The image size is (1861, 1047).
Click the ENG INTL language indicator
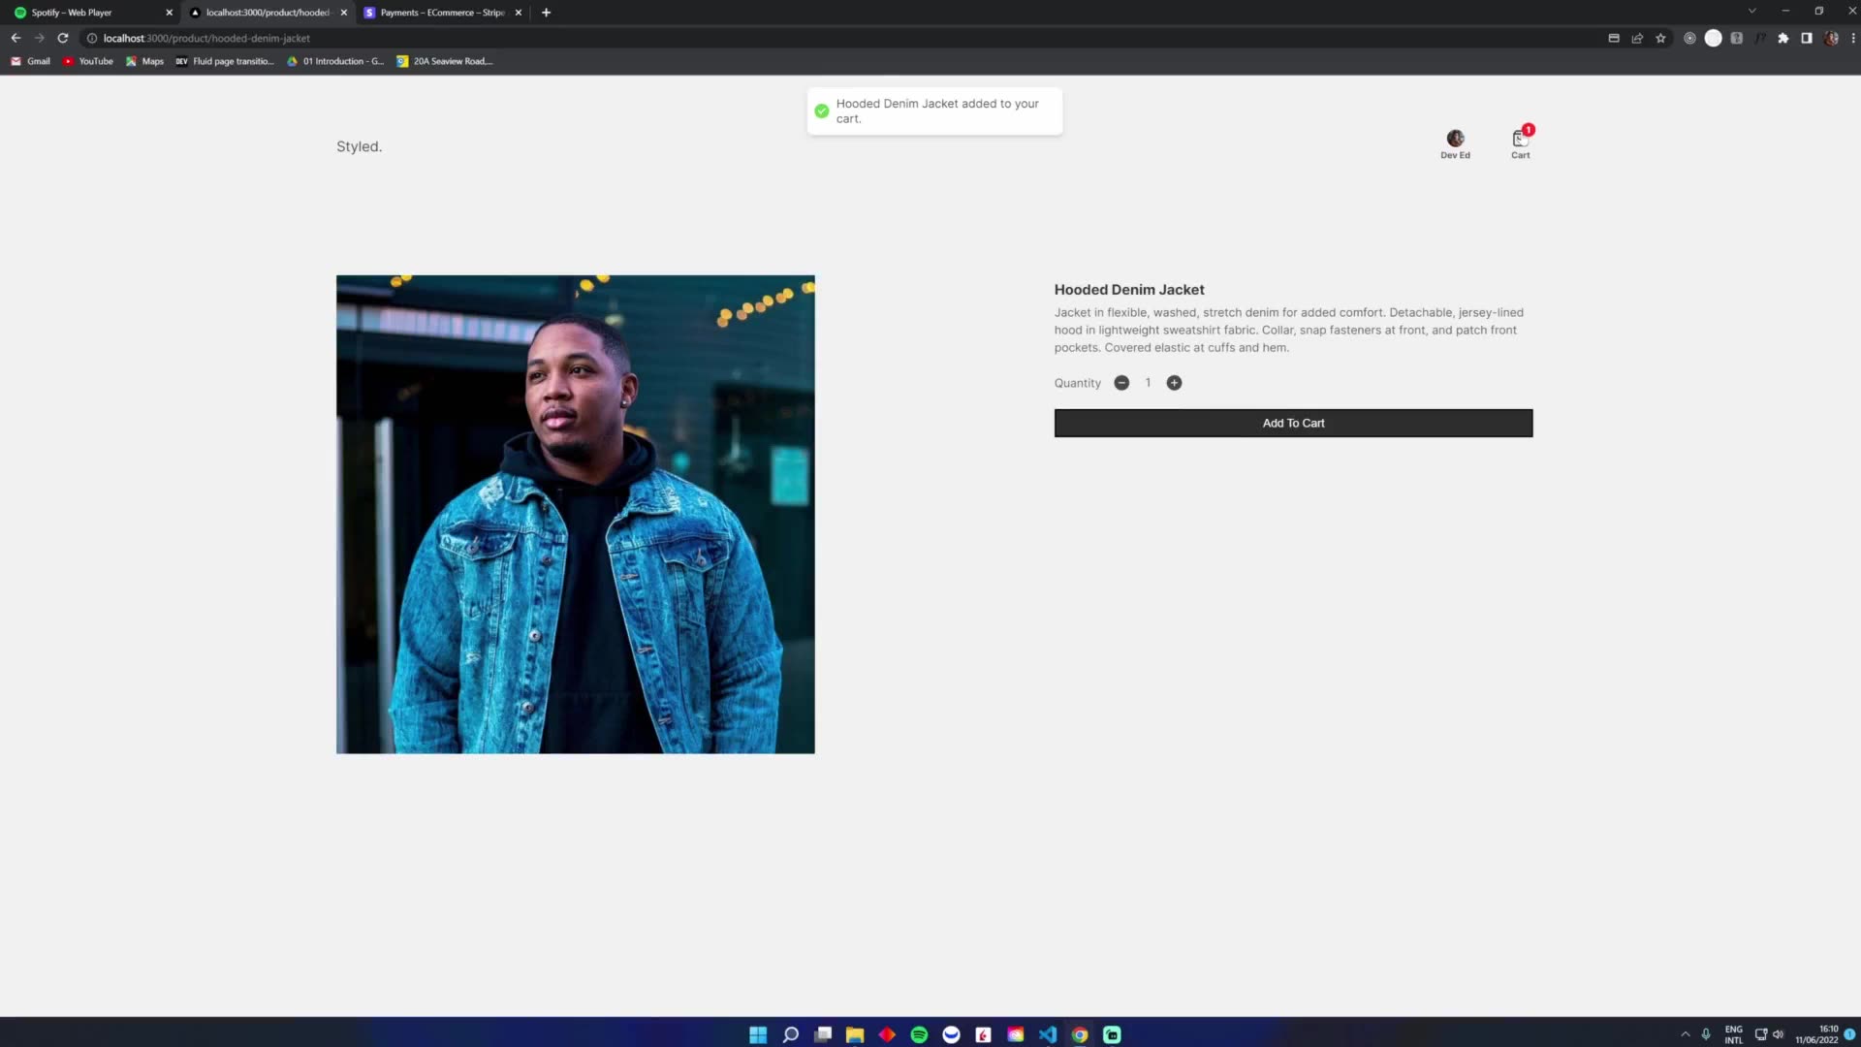pyautogui.click(x=1733, y=1033)
